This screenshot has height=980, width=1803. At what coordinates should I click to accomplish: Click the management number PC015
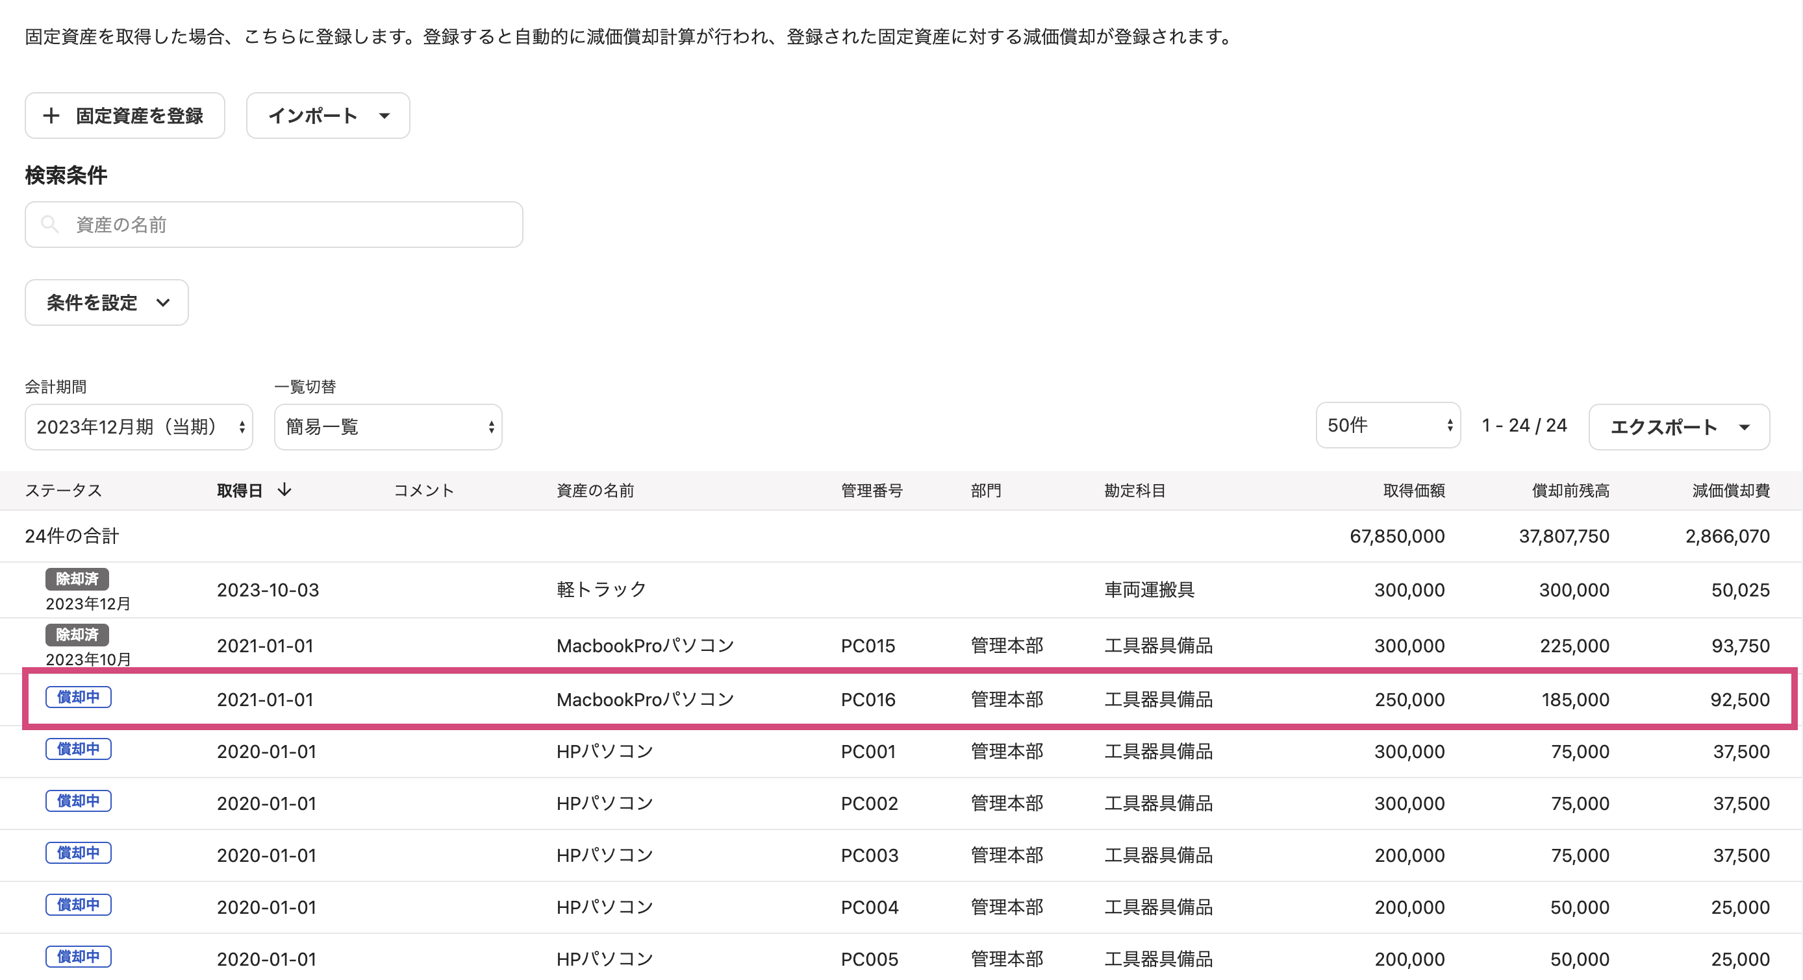point(868,645)
